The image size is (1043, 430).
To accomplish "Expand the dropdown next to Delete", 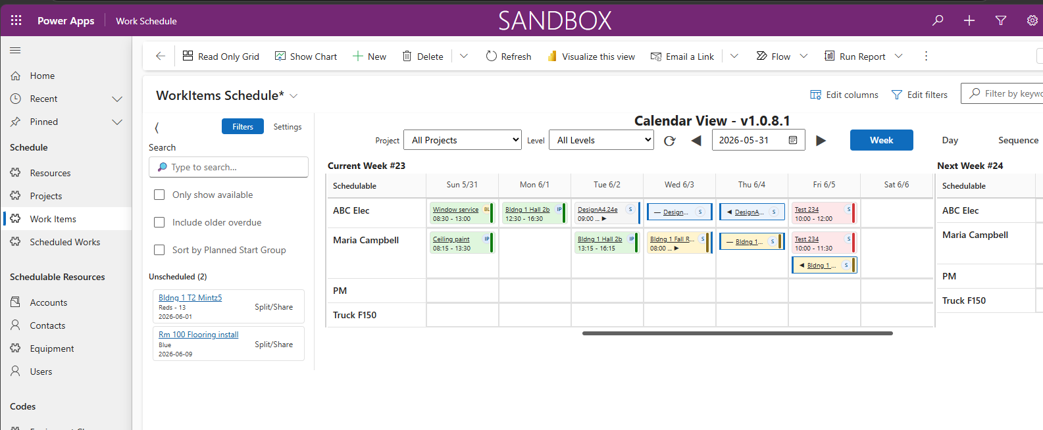I will (x=464, y=56).
